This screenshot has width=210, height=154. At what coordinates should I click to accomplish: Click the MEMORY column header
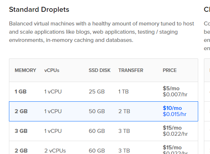point(25,70)
